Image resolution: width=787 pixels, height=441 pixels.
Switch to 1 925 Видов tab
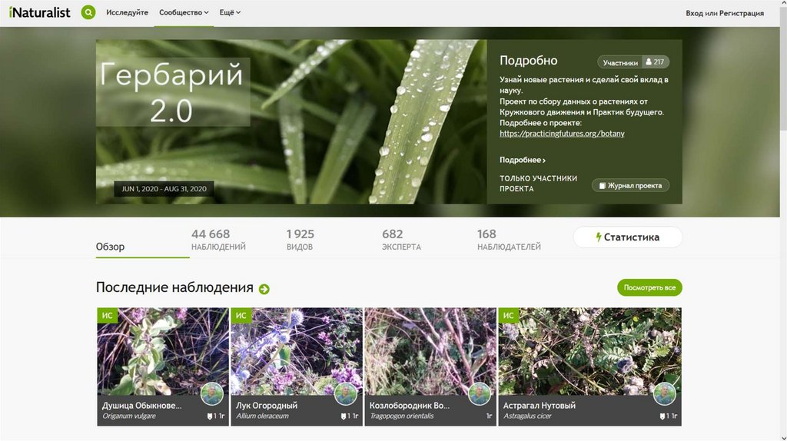coord(301,240)
